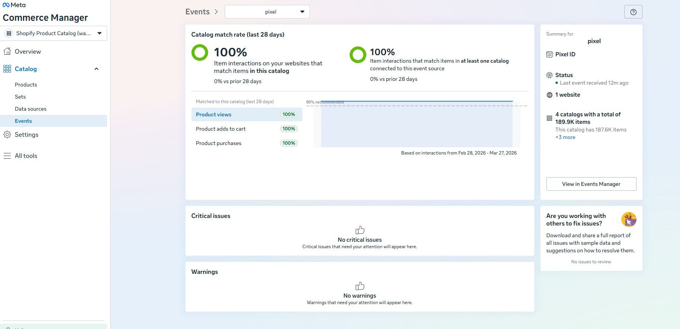Click the Status signal icon
Viewport: 680px width, 329px height.
tap(549, 75)
